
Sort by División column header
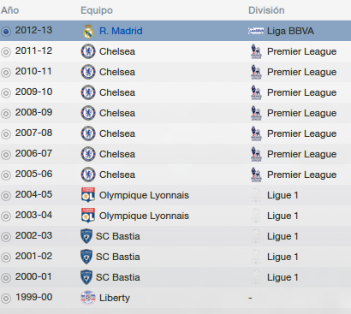pos(266,10)
